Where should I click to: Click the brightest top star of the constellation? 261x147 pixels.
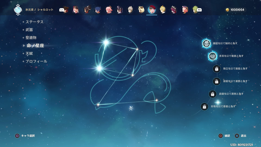tap(106, 42)
